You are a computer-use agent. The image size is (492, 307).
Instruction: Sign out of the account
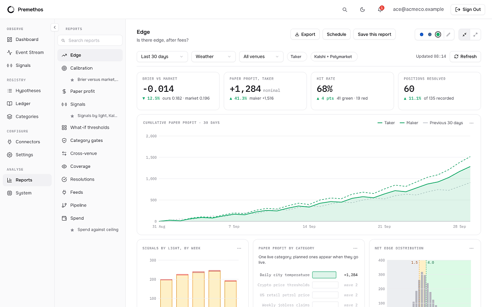pos(468,10)
